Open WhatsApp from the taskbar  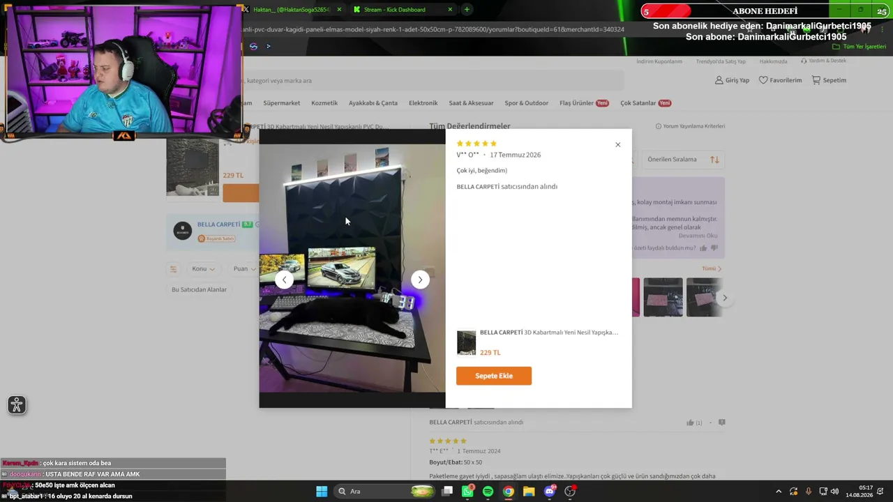[x=467, y=492]
